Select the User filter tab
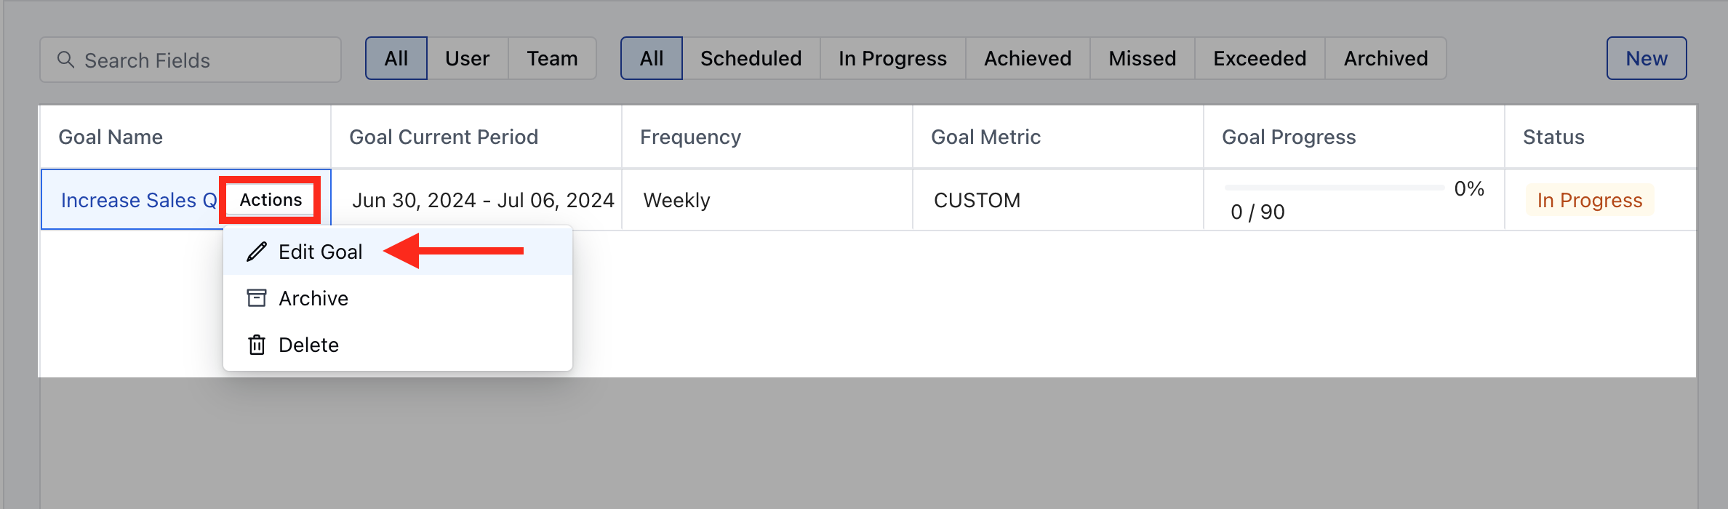 (x=468, y=58)
